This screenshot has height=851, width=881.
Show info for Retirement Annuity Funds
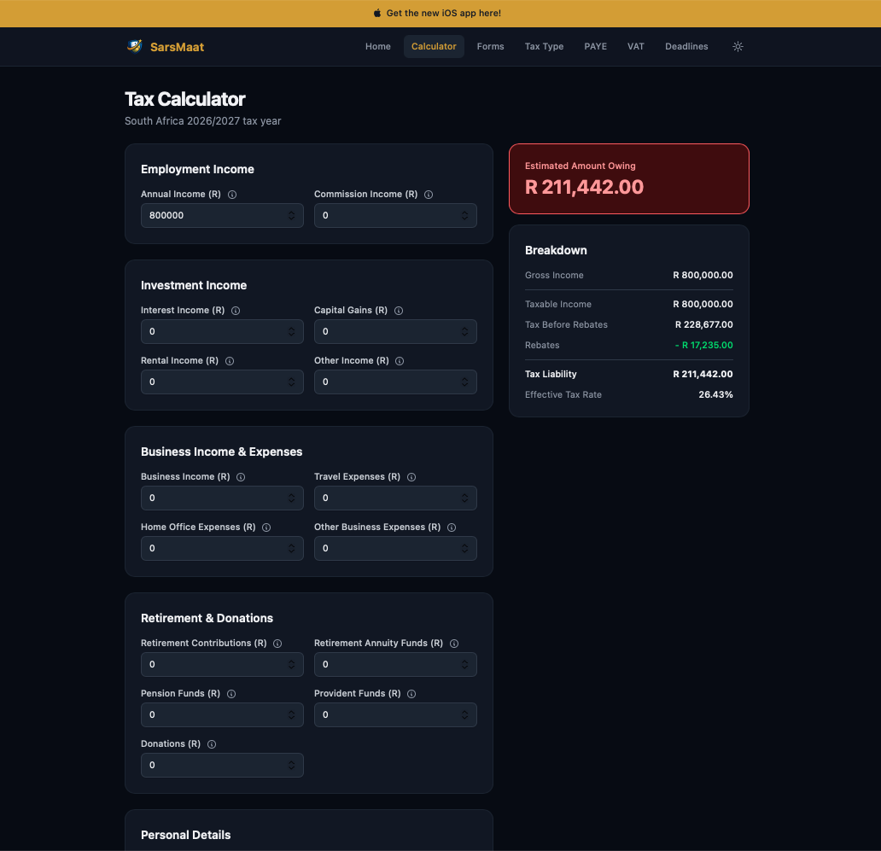click(454, 644)
